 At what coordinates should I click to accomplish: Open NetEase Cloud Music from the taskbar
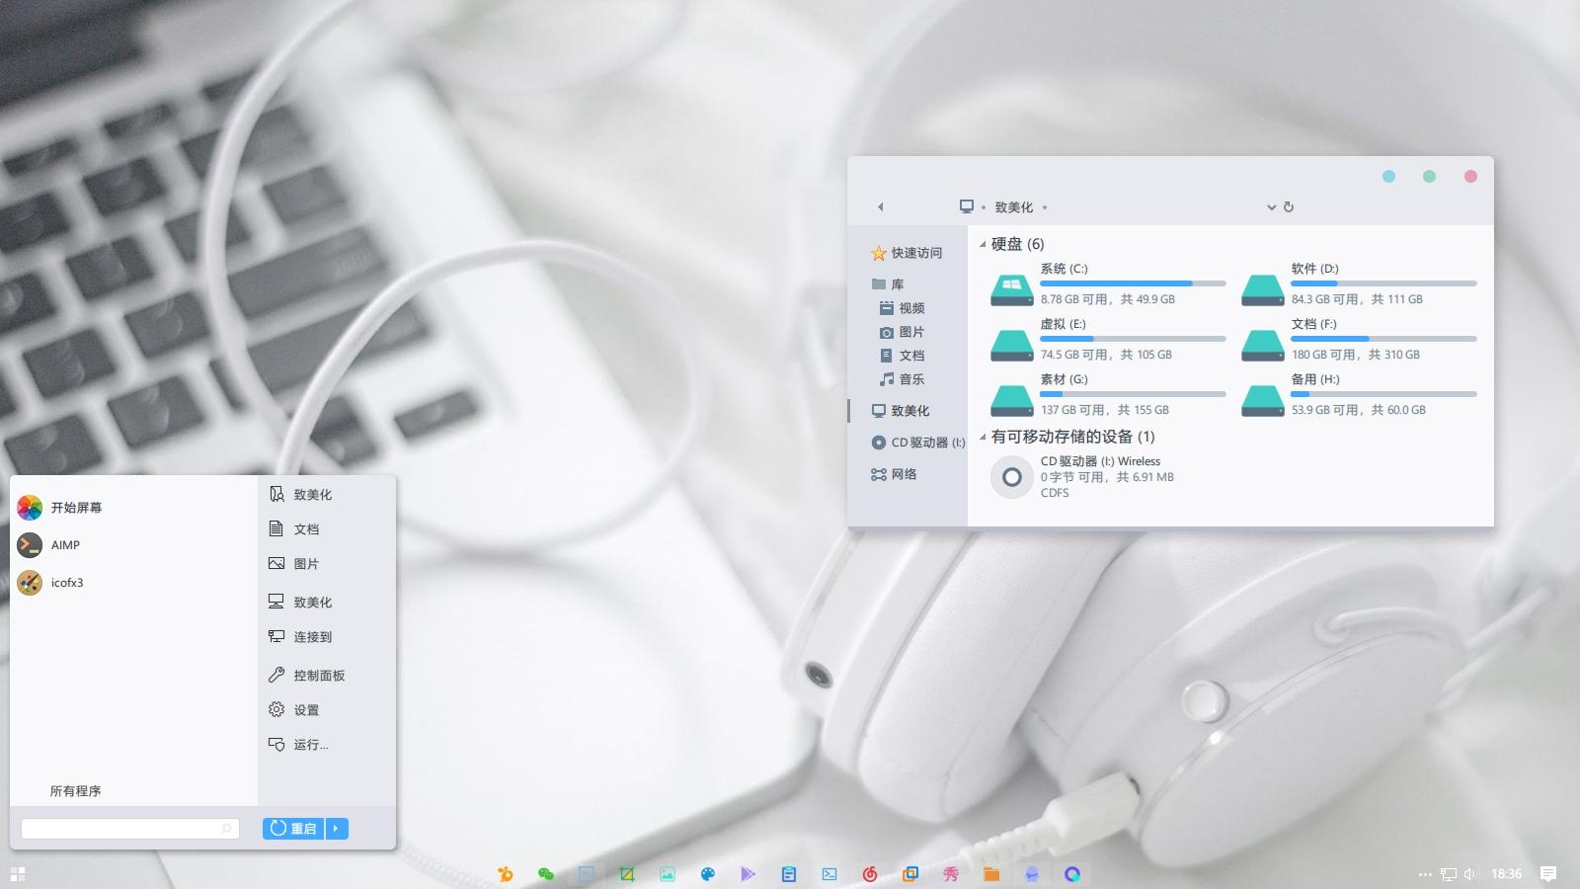[870, 874]
